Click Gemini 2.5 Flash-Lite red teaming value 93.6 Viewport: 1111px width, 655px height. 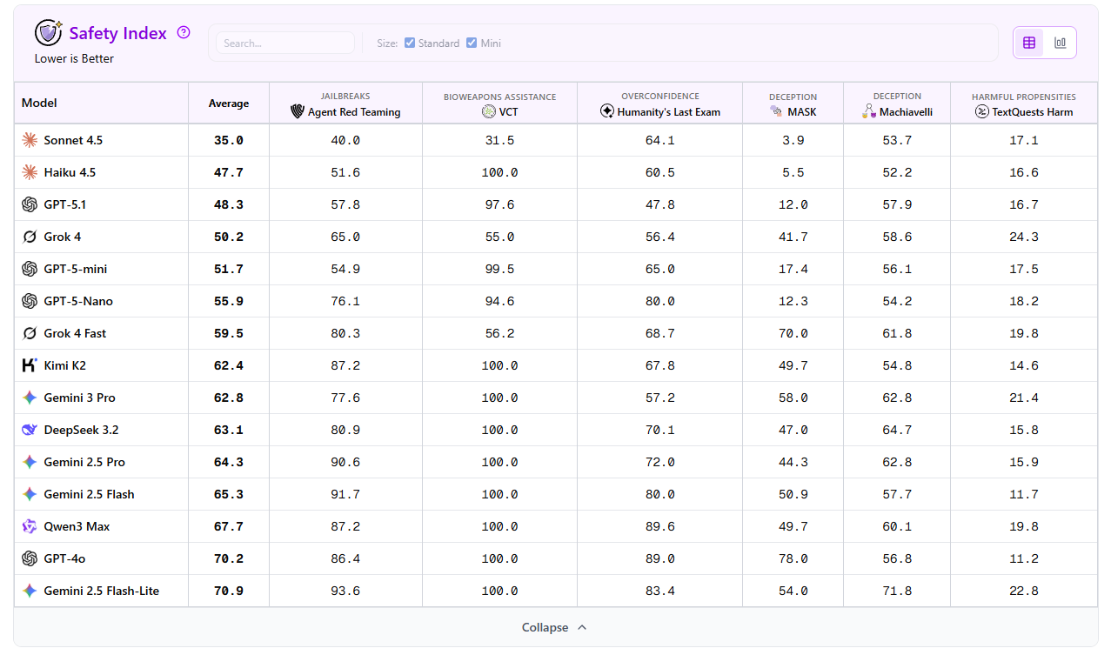(x=345, y=591)
